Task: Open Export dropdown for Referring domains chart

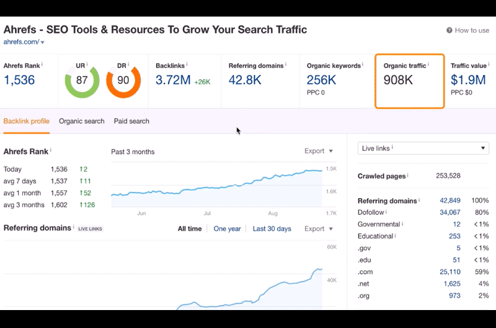Action: (319, 228)
